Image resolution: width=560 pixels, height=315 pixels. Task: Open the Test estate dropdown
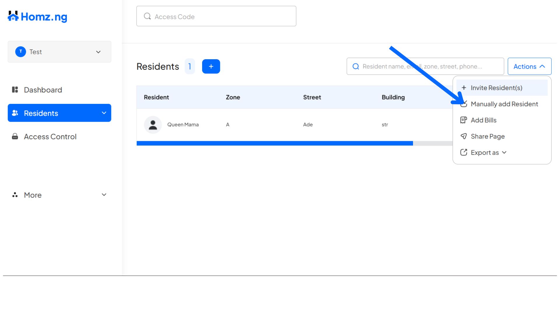[60, 52]
